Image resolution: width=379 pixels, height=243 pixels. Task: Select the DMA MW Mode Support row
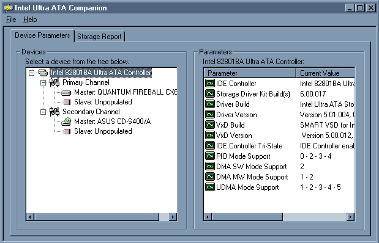click(279, 176)
